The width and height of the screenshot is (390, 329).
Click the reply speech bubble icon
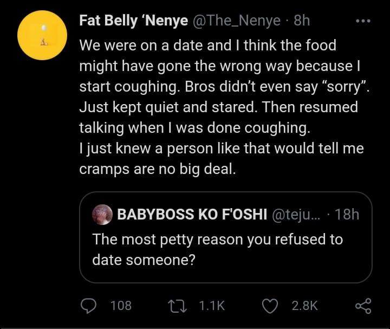pyautogui.click(x=88, y=306)
